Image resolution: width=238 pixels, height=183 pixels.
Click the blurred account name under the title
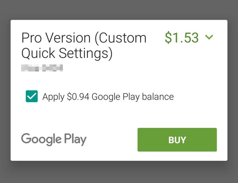[42, 68]
